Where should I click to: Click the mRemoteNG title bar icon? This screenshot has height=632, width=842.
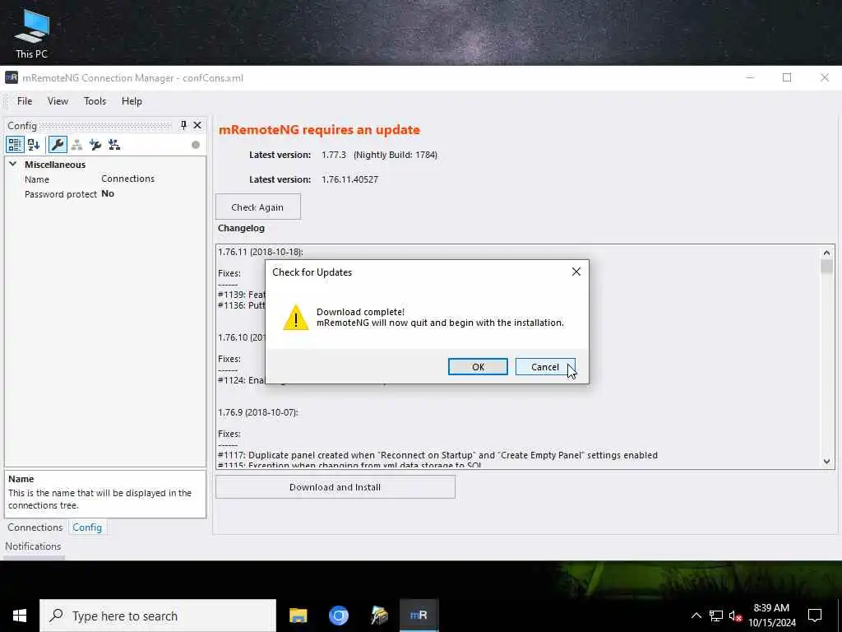[12, 77]
